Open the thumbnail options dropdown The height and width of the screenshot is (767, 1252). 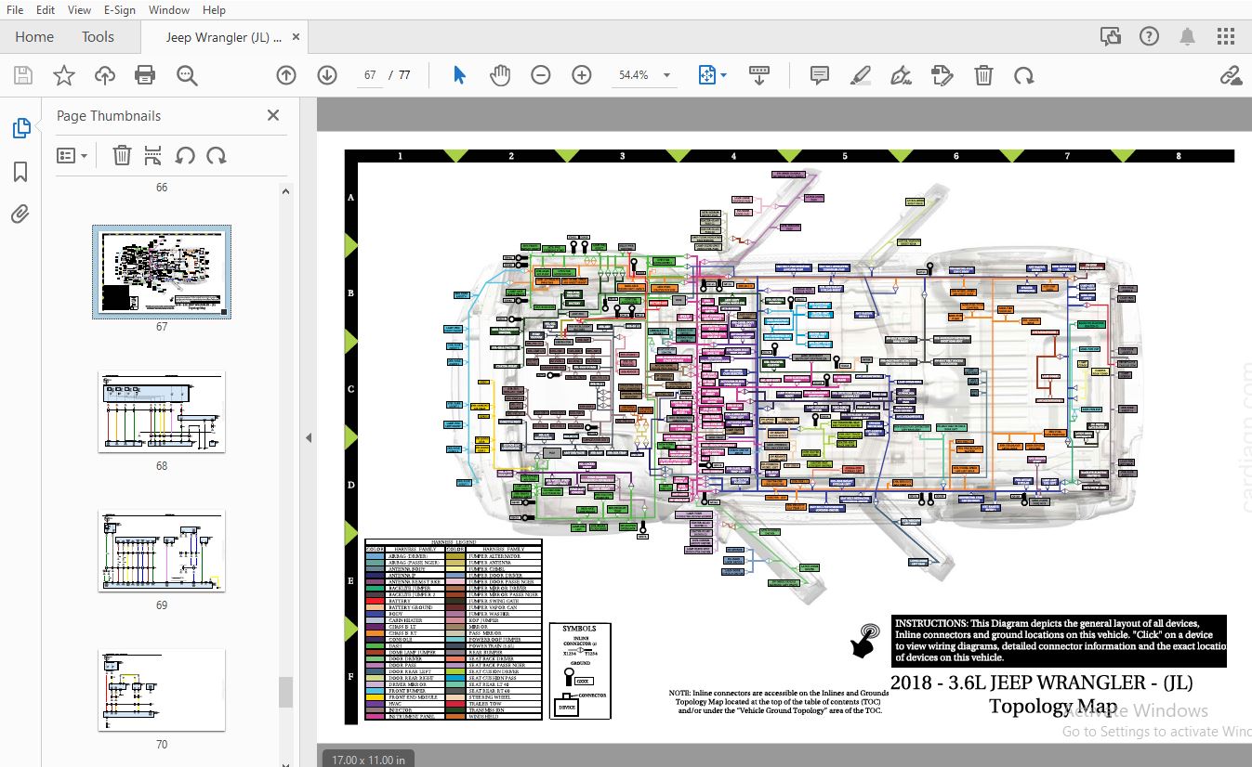pyautogui.click(x=72, y=155)
